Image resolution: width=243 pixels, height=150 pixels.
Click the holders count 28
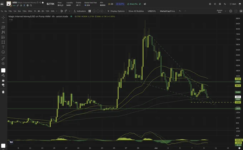click(111, 4)
